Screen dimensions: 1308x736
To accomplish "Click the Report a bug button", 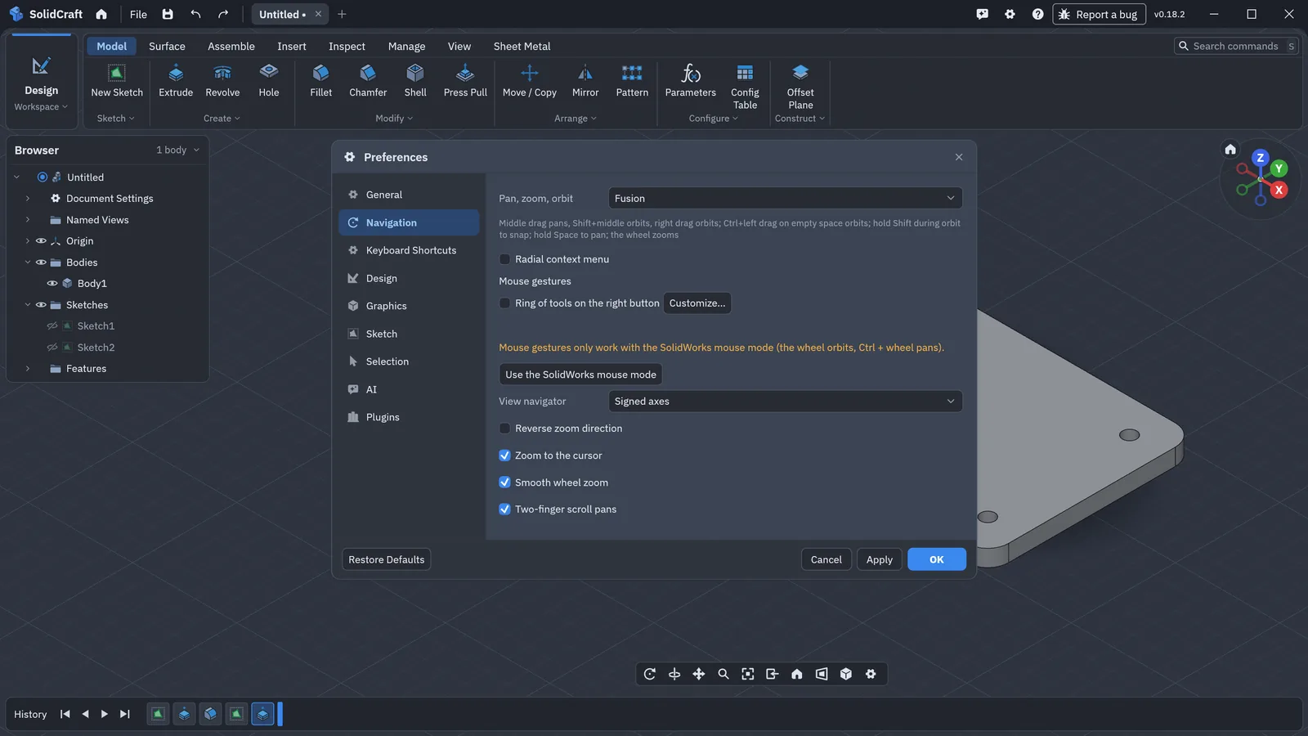I will (x=1099, y=14).
